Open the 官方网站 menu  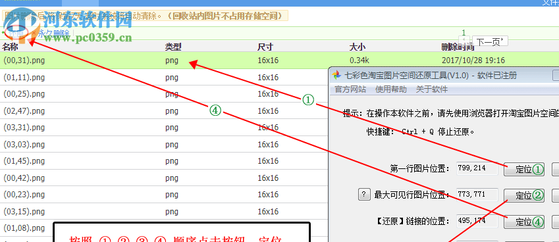350,89
